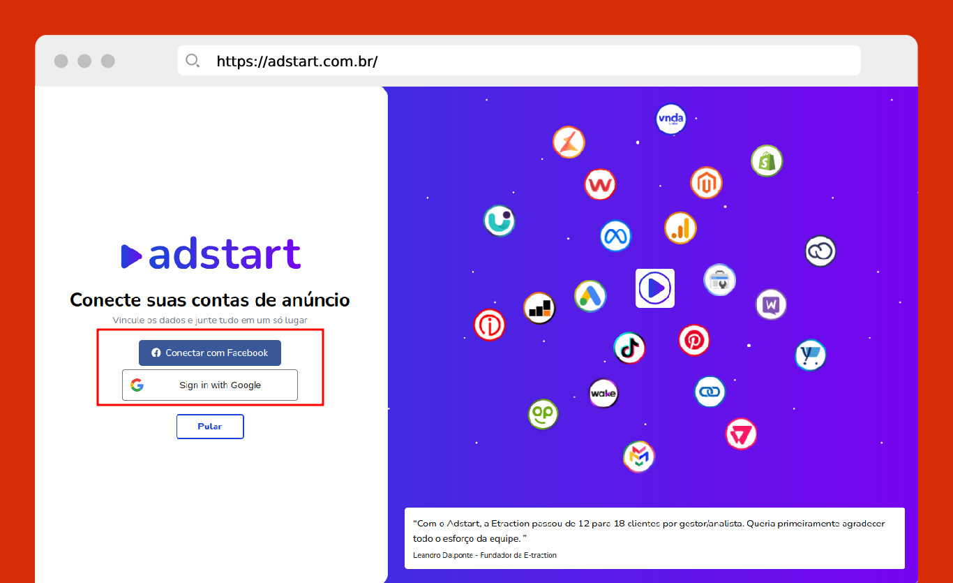The width and height of the screenshot is (953, 583).
Task: Click the Etraction testimonial quote card
Action: (x=654, y=538)
